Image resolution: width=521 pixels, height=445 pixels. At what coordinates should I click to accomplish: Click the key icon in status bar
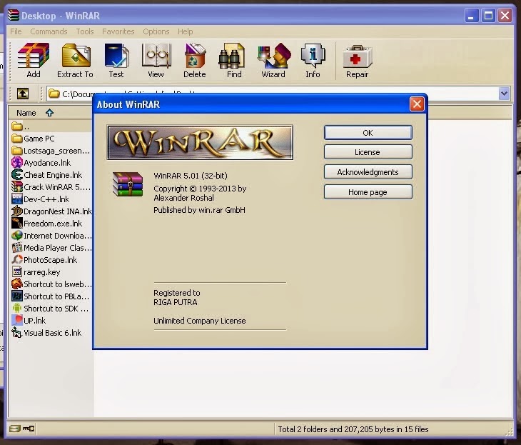[x=29, y=429]
